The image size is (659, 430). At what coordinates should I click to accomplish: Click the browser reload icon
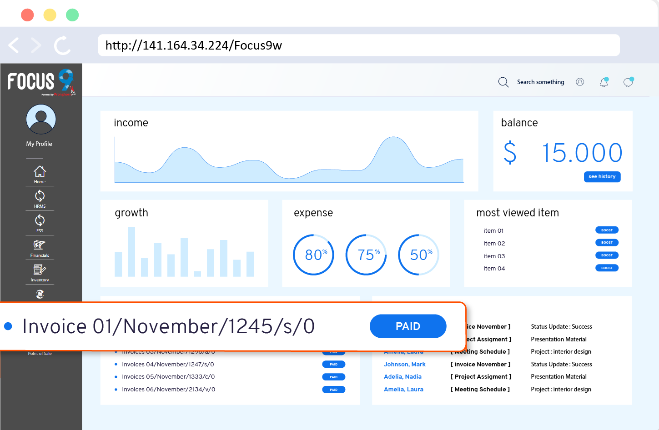coord(62,45)
